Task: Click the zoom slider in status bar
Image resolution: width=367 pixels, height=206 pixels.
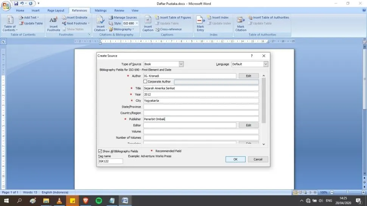Action: pyautogui.click(x=347, y=192)
